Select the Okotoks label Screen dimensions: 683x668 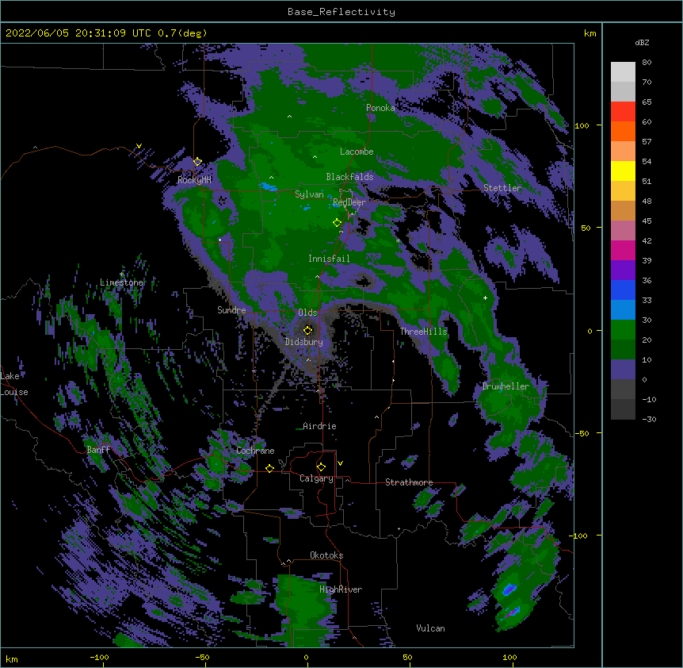click(x=326, y=555)
